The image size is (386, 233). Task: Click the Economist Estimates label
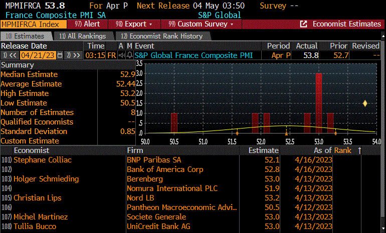point(346,24)
